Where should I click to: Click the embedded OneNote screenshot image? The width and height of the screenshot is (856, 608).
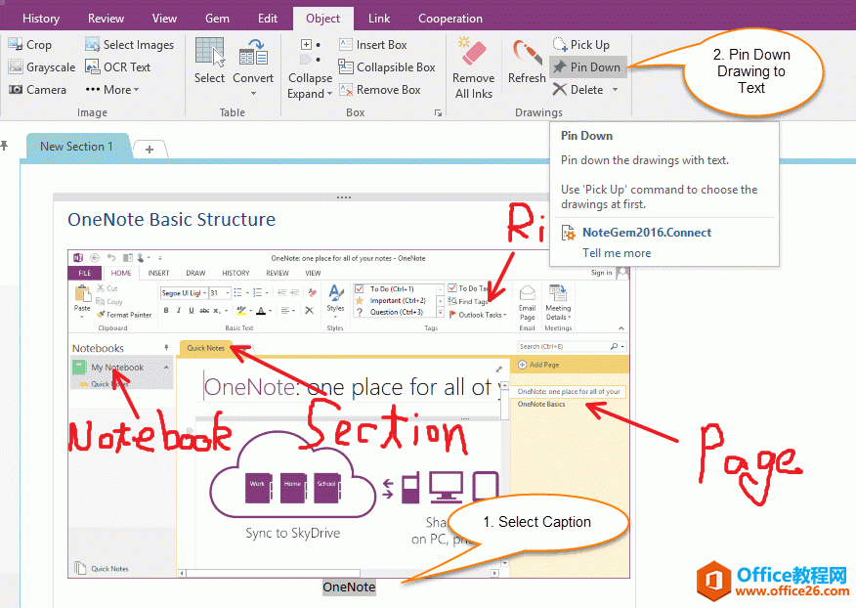[348, 413]
